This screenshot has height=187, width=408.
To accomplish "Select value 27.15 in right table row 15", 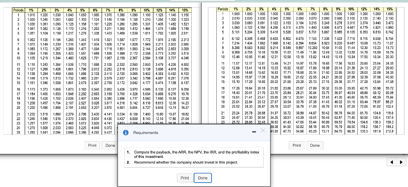I will [x=326, y=82].
